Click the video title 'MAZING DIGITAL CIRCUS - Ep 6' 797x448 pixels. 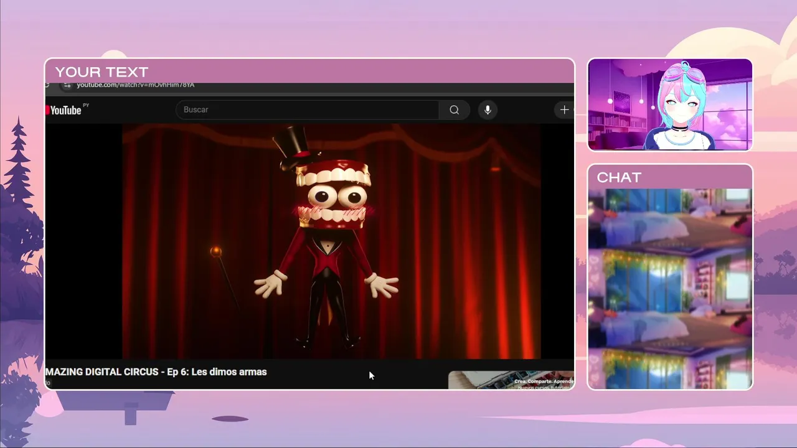(156, 372)
